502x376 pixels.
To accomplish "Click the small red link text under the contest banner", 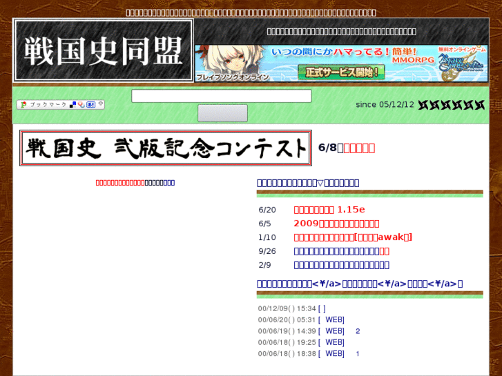I will pos(120,183).
